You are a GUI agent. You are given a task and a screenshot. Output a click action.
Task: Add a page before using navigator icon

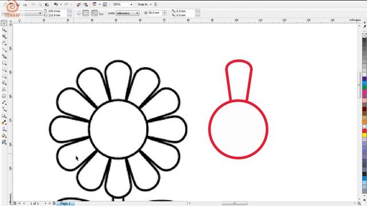[x=15, y=204]
